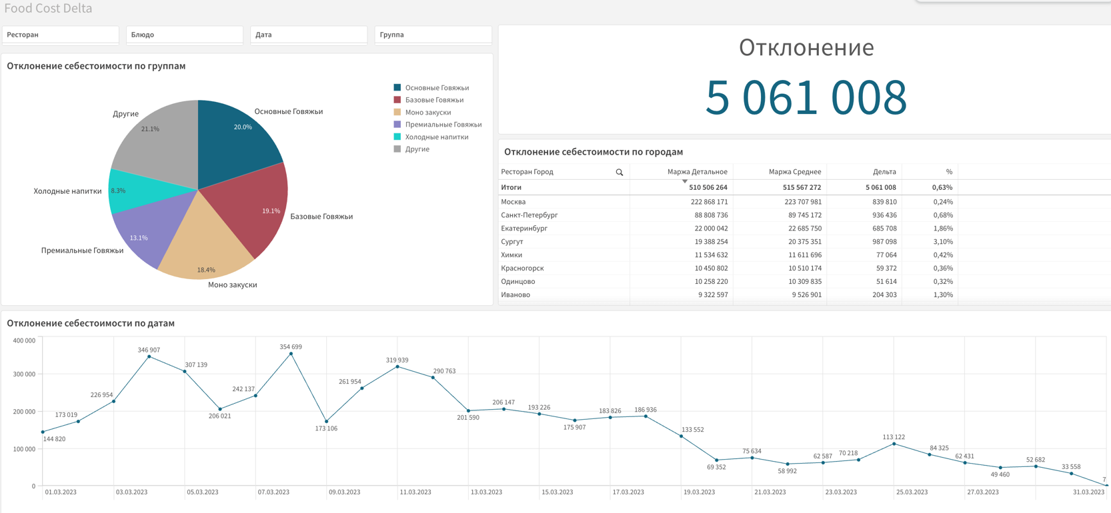1111x513 pixels.
Task: Click the 173 106 data point
Action: 327,422
